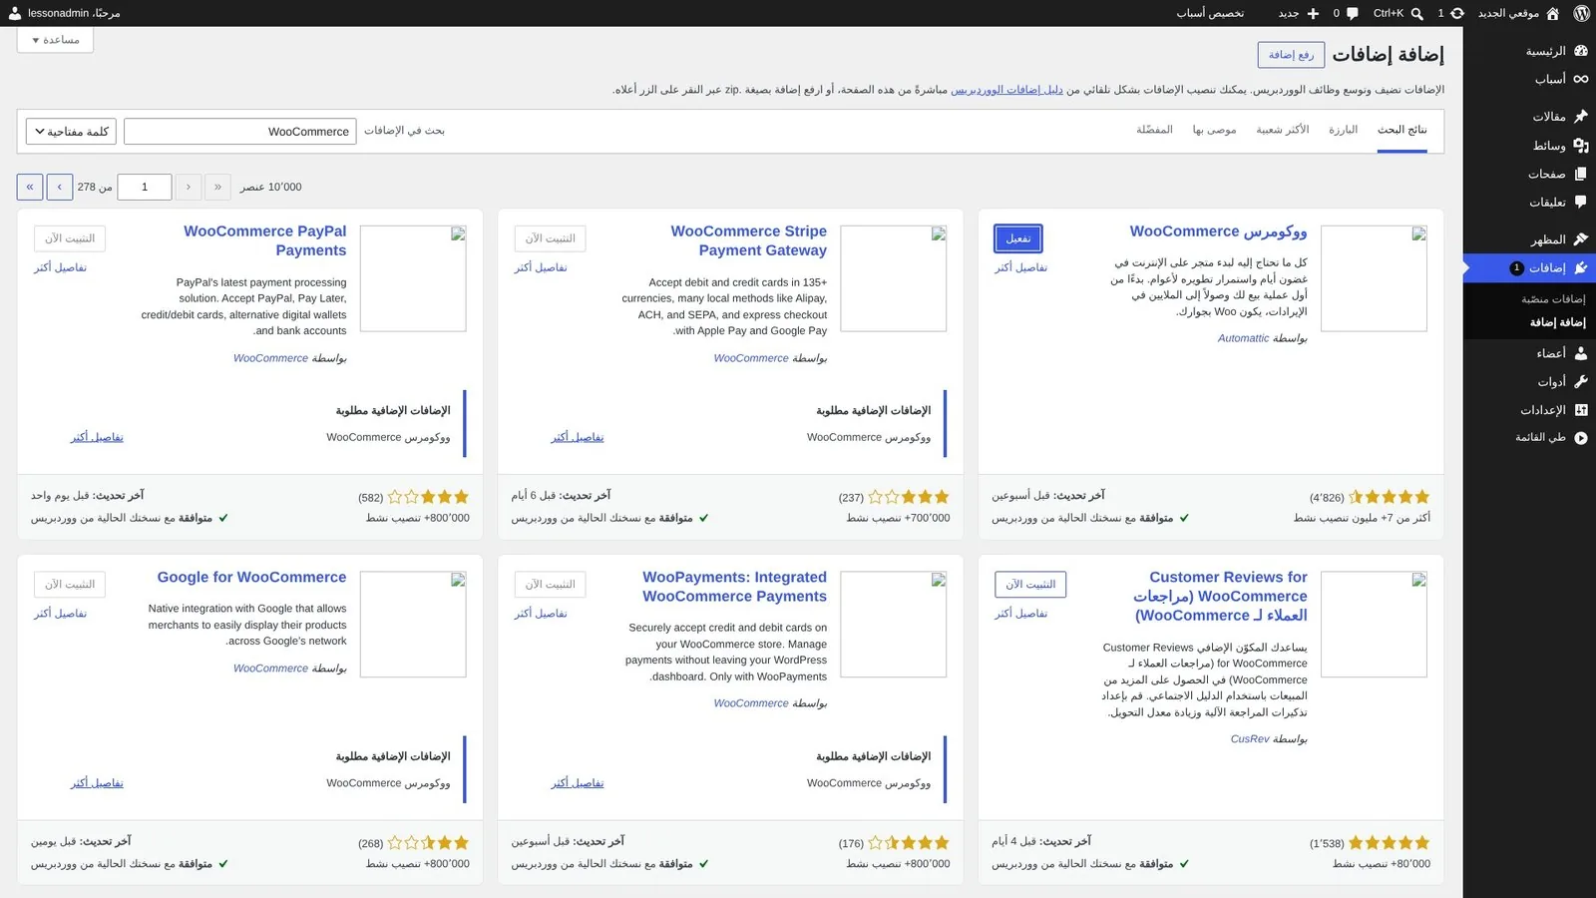Open the user avatar for lessonadmin
Screen dimensions: 1596x898
coord(15,13)
